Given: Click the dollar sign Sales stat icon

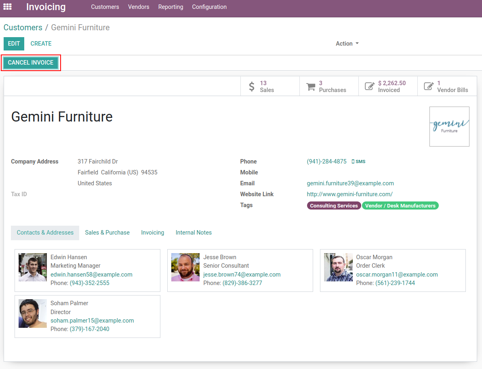Looking at the screenshot, I should pos(252,86).
